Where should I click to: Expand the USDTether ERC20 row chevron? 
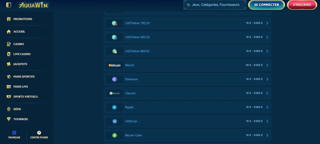tap(267, 37)
